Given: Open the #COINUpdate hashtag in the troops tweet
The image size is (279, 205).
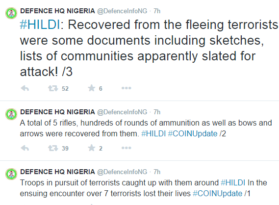Looking at the screenshot, I should click(218, 193).
